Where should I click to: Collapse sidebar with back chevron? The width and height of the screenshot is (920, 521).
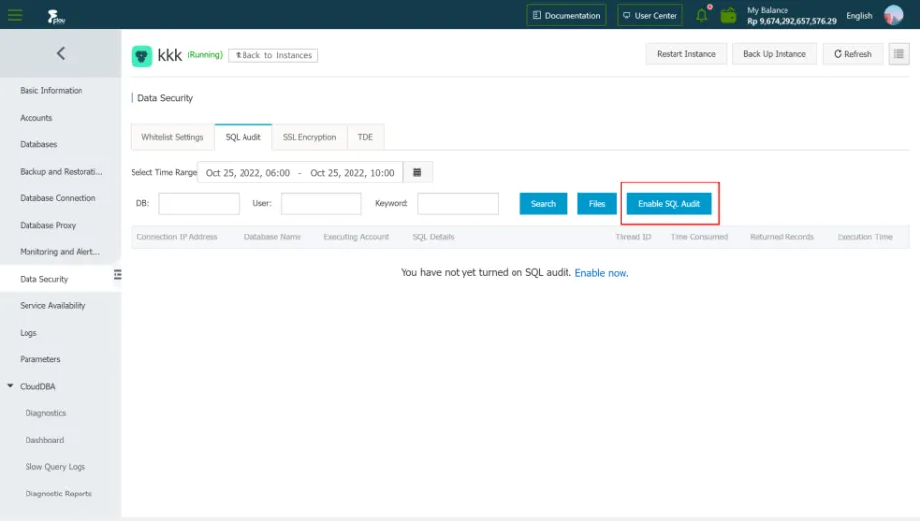[61, 53]
